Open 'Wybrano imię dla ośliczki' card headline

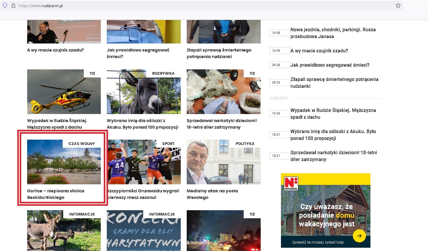(x=143, y=124)
